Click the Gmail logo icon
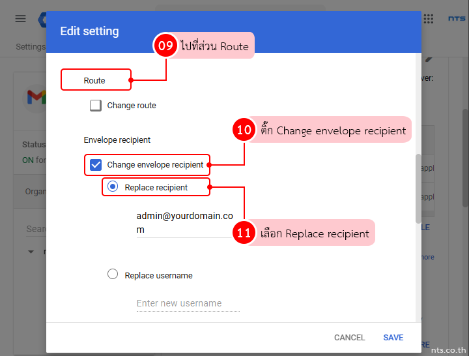Viewport: 469px width, 356px height. coord(36,97)
